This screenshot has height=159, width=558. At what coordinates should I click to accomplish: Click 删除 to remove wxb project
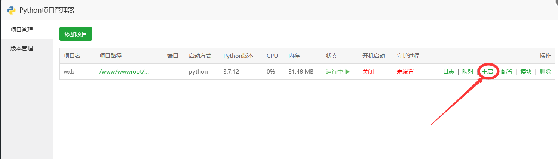click(x=545, y=72)
